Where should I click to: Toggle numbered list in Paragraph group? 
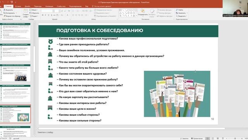tap(78, 11)
